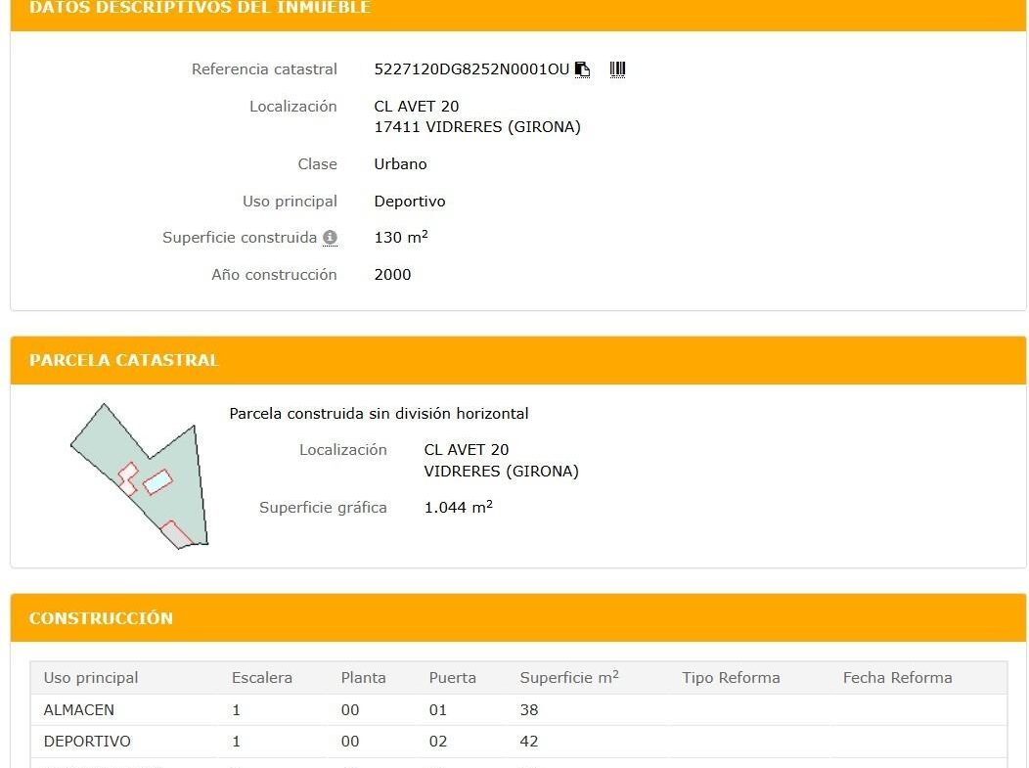Viewport: 1029px width, 768px height.
Task: Copy the cadastral reference to clipboard
Action: pyautogui.click(x=583, y=69)
